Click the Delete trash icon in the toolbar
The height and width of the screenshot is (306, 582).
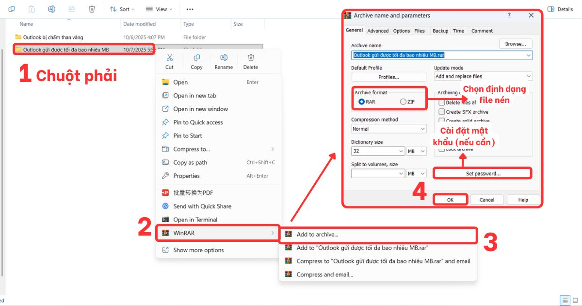pos(92,9)
